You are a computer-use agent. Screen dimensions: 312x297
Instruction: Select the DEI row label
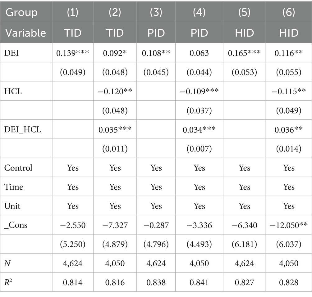(11, 53)
